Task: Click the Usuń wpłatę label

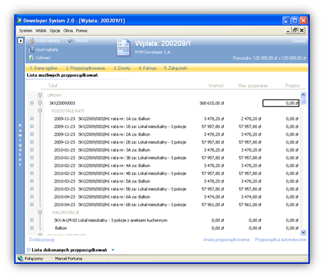Action: point(46,50)
